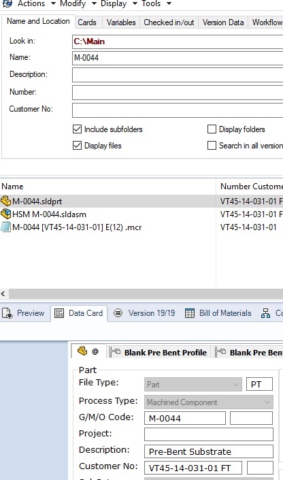Click the search tool icon beside Actions
This screenshot has width=283, height=480.
(7, 3)
